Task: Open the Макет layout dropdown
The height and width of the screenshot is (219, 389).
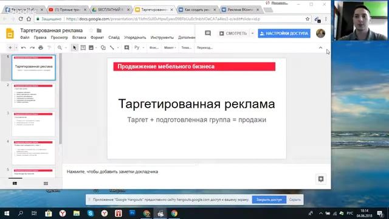Action: (x=170, y=47)
